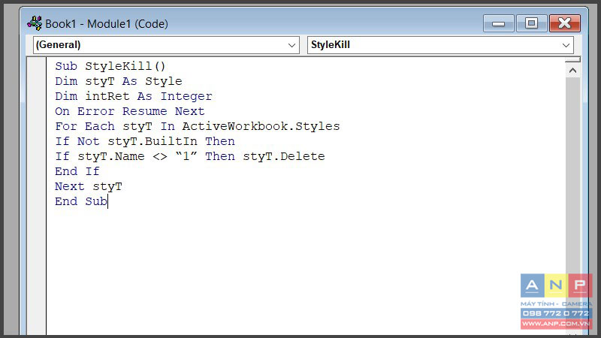Click the Next styT code line
This screenshot has height=338, width=601.
[88, 186]
